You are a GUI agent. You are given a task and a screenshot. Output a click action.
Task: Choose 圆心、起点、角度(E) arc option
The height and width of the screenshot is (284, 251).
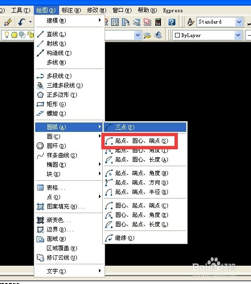pyautogui.click(x=145, y=215)
